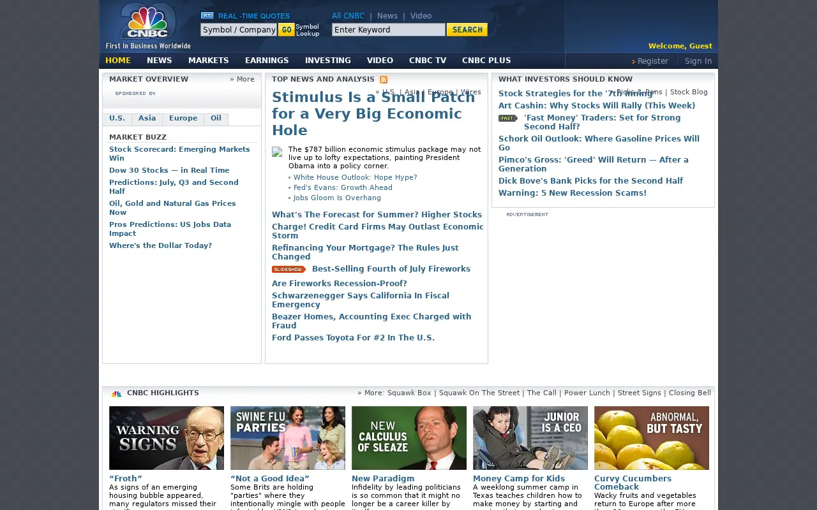Click the RT real-time quotes badge icon
This screenshot has height=510, width=817.
tap(207, 15)
